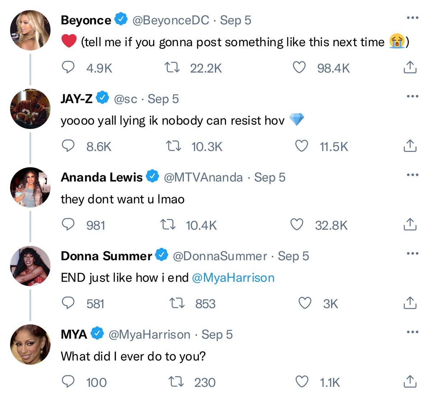The image size is (431, 400).
Task: Retweet Beyonce's tweet with 22.2K retweets
Action: [x=172, y=67]
